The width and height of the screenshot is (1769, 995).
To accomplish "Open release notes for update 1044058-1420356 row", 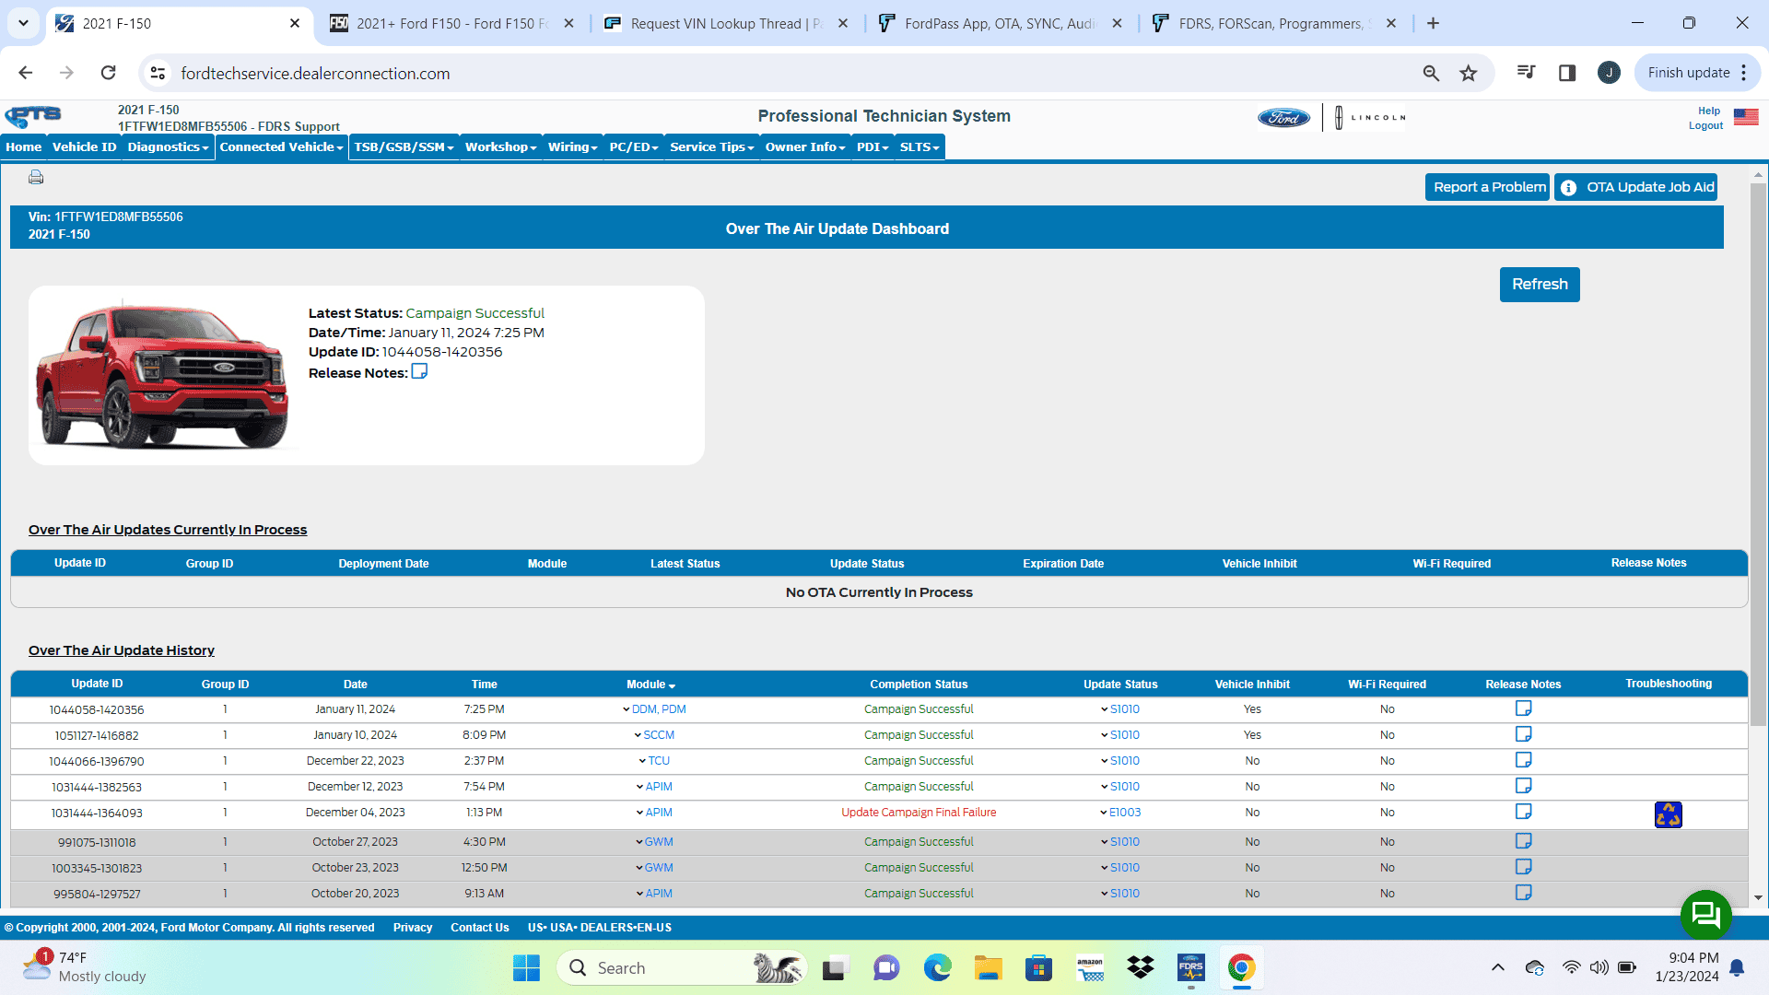I will tap(1523, 708).
